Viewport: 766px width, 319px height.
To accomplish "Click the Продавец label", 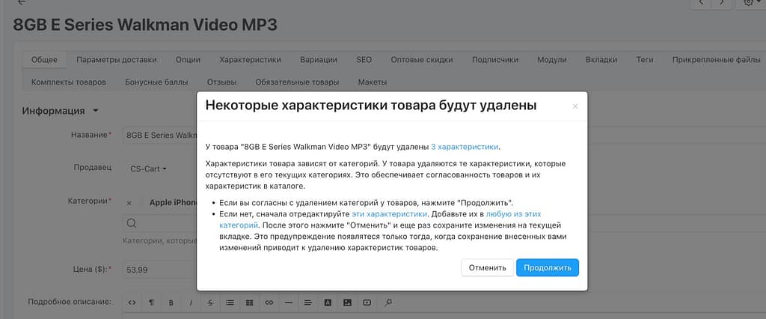I will click(x=92, y=168).
